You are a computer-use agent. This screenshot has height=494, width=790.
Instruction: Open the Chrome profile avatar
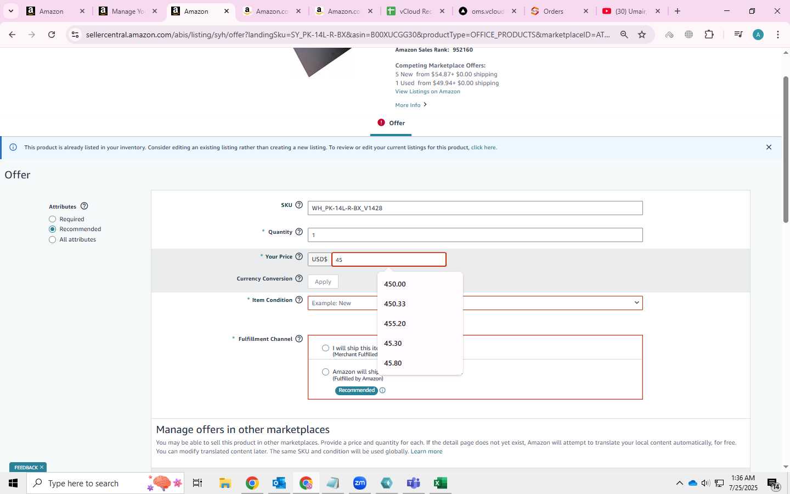(x=758, y=35)
